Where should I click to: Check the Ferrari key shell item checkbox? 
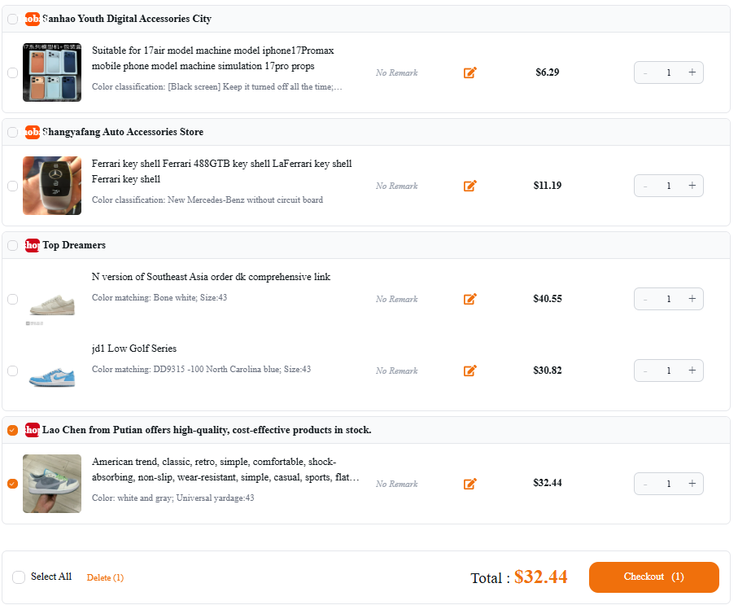click(x=13, y=186)
